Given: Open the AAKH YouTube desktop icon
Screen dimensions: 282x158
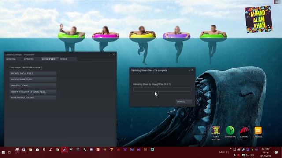Looking at the screenshot, I should pos(216,133).
